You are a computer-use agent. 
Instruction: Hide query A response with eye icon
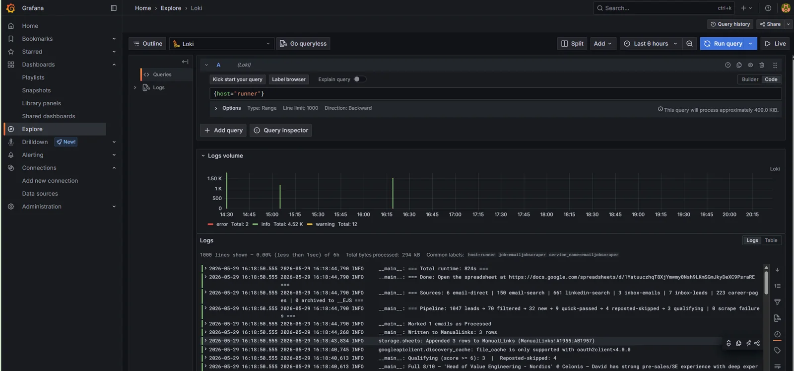point(750,65)
